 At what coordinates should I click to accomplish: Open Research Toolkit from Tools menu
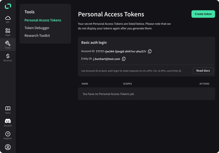(37, 36)
